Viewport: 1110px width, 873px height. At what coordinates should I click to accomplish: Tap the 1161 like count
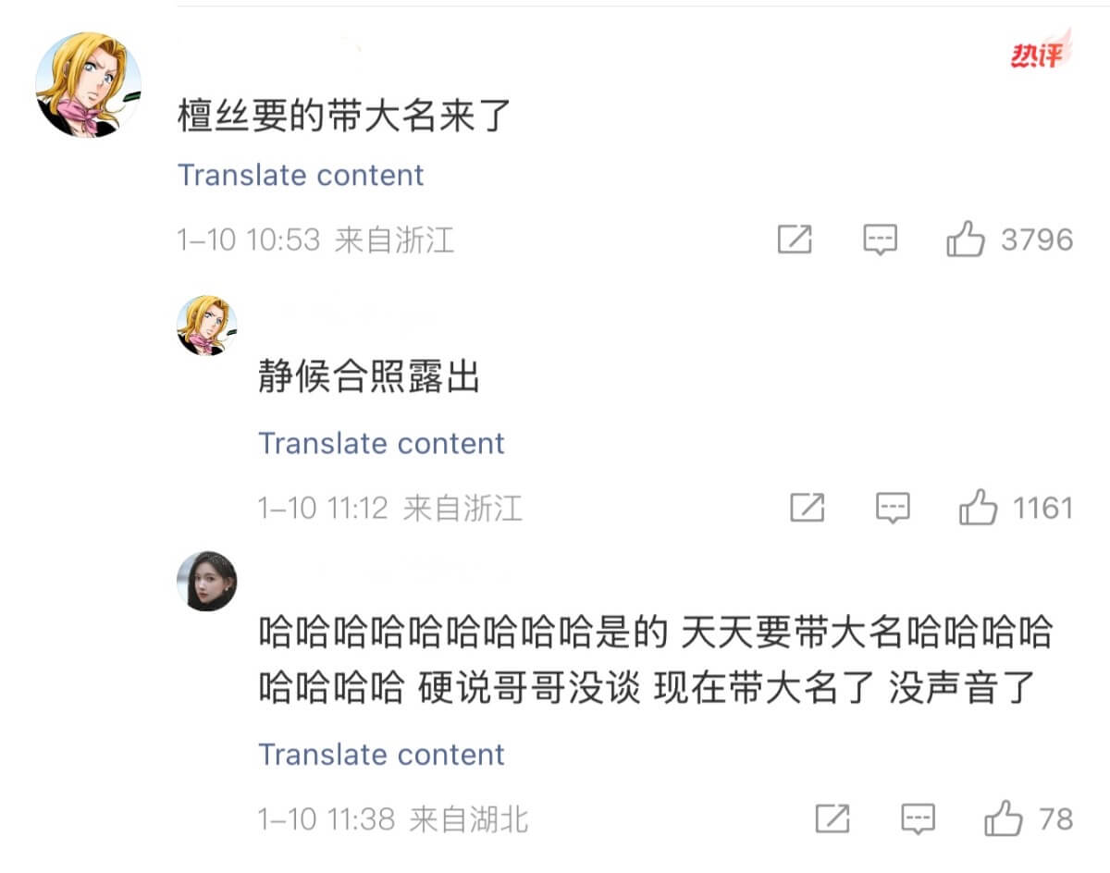point(1042,508)
